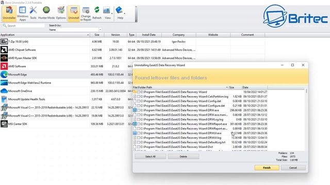Sort by the Size column in app list
This screenshot has height=185, width=330.
tap(97, 35)
